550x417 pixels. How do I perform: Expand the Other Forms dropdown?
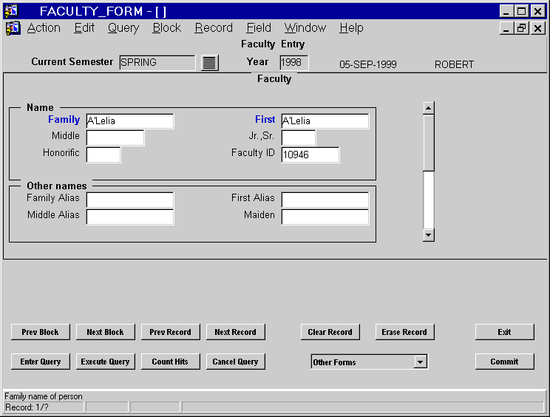tap(420, 362)
